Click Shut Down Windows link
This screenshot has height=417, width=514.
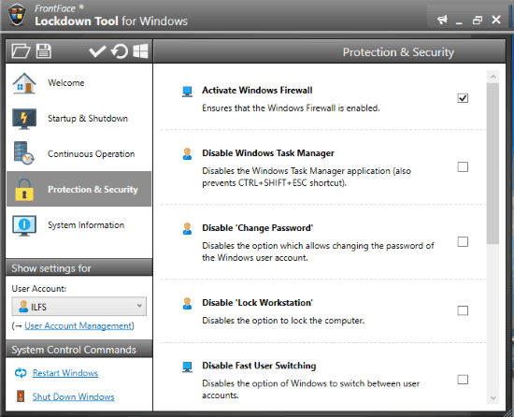click(x=73, y=396)
